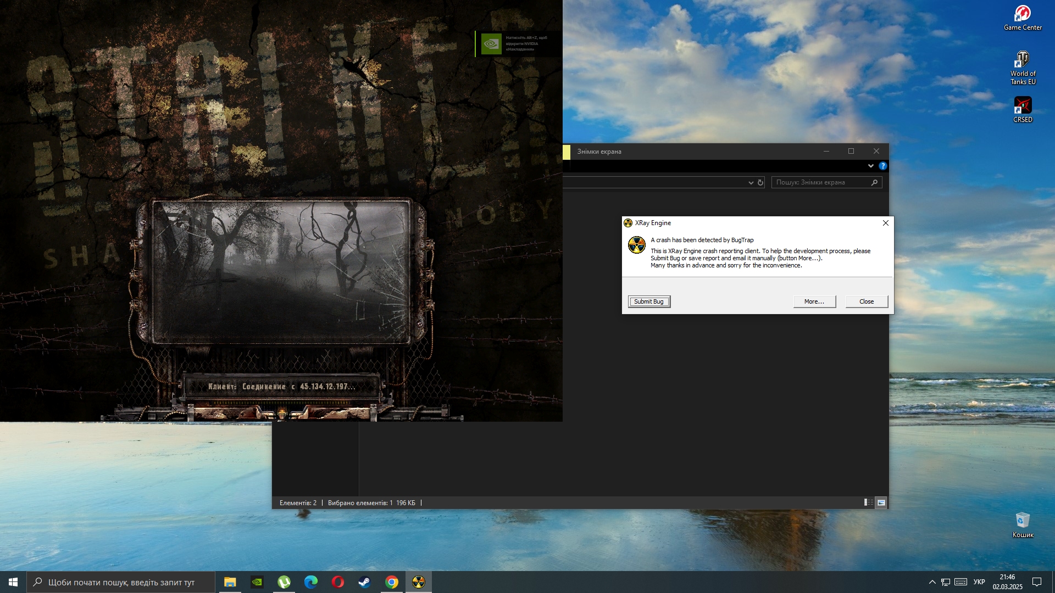Open Google Chrome from taskbar
1055x593 pixels.
[391, 582]
